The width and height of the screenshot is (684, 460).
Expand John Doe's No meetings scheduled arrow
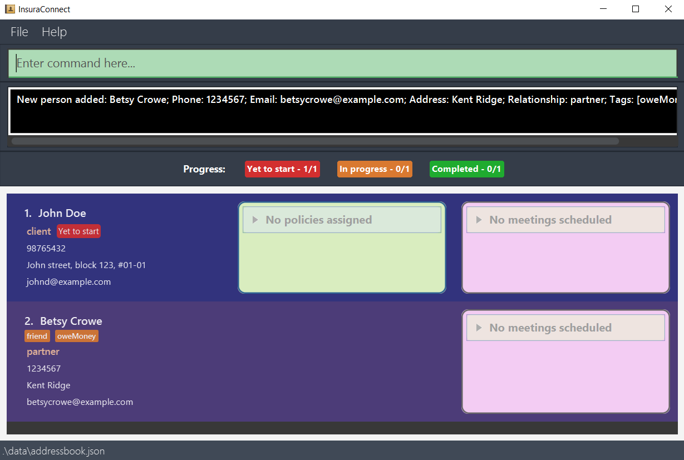point(479,220)
